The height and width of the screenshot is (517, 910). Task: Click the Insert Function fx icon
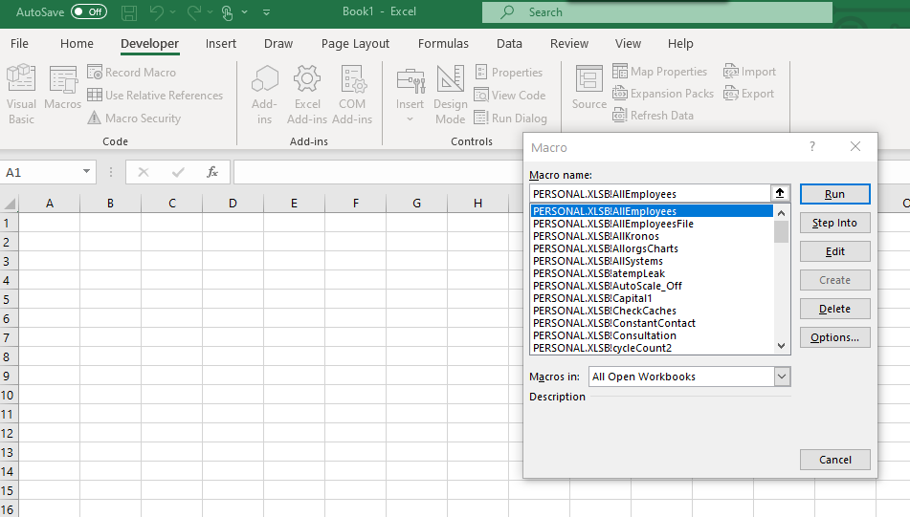[x=212, y=172]
